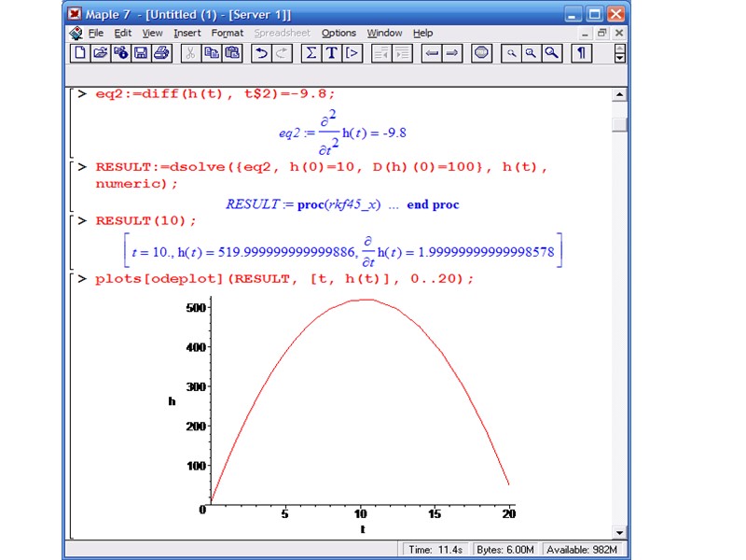Open the Edit menu
Image resolution: width=746 pixels, height=560 pixels.
pos(123,33)
